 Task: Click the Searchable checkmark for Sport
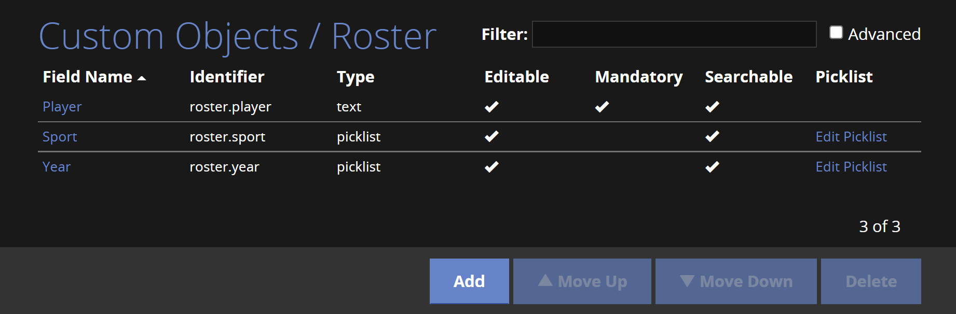(x=712, y=136)
